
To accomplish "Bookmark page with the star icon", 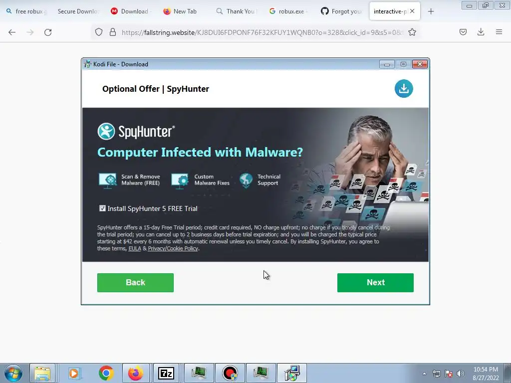I will point(412,32).
